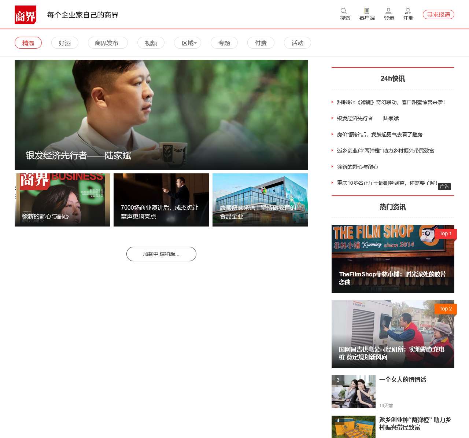Click the 广告 ad label
Viewport: 469px width, 438px height.
(444, 187)
